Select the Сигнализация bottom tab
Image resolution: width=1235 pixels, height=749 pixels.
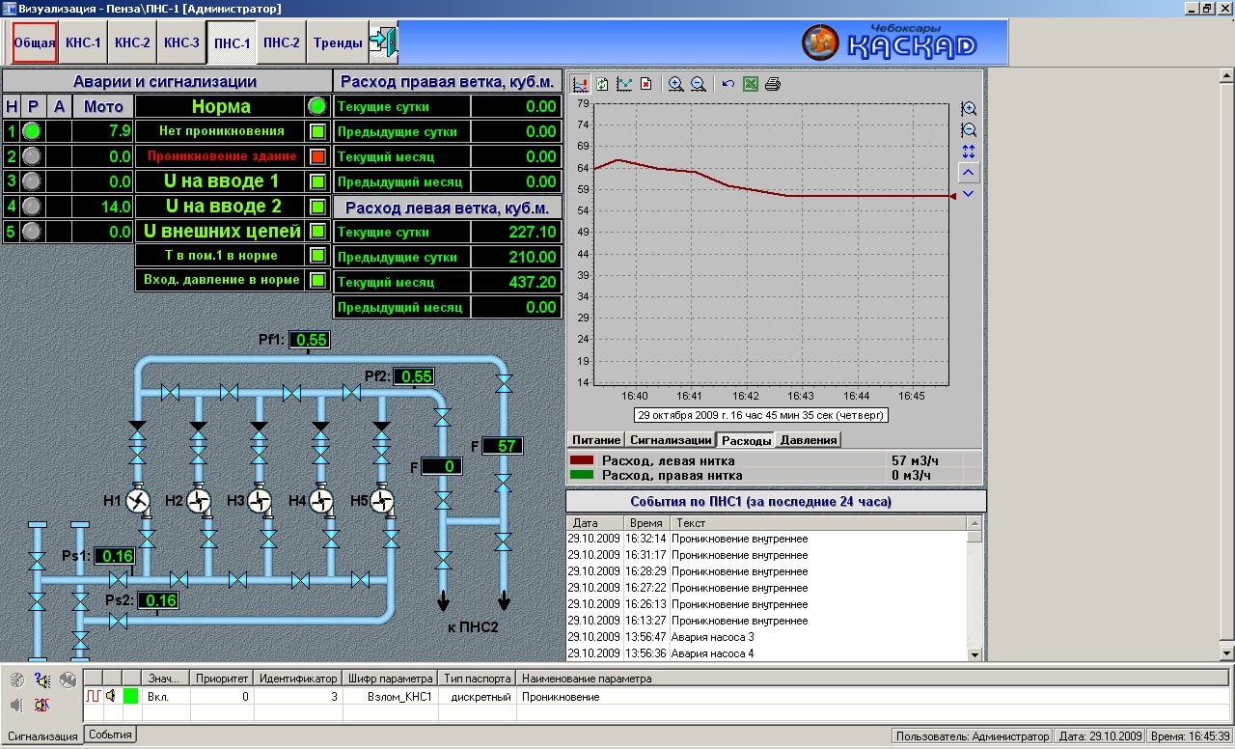pyautogui.click(x=41, y=735)
